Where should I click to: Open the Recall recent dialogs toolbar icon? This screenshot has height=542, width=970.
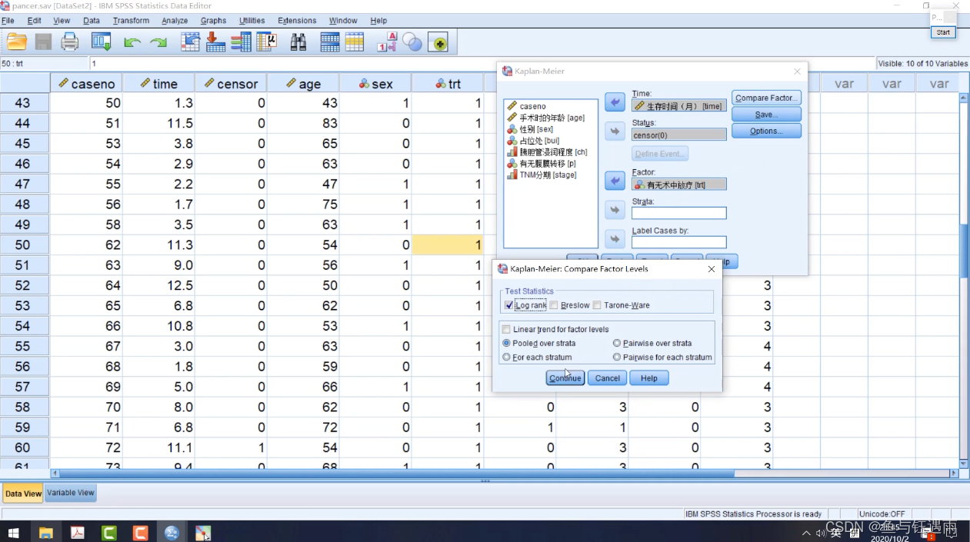click(101, 42)
